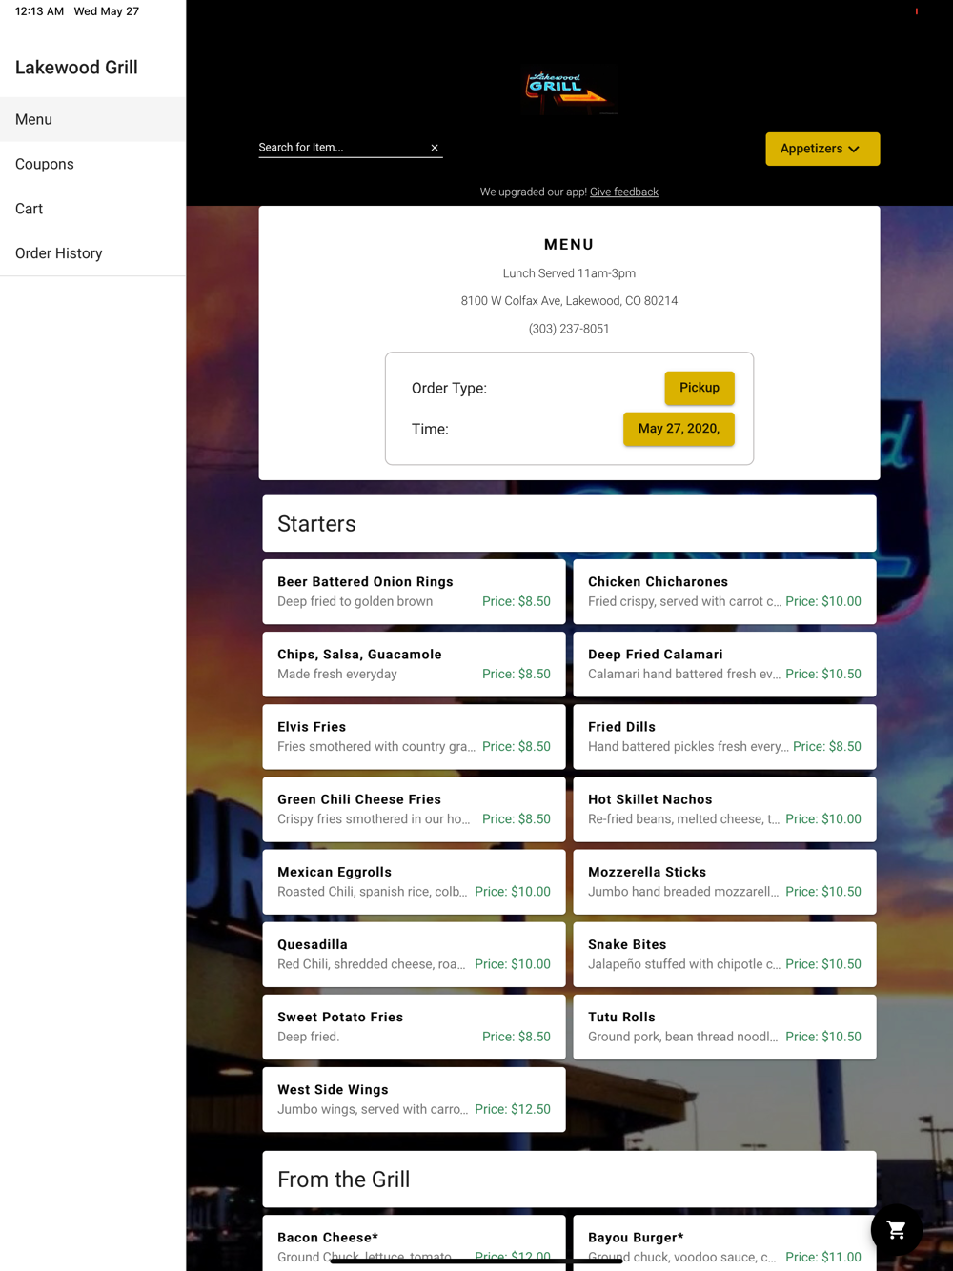The height and width of the screenshot is (1271, 953).
Task: Expand the Appetizers category dropdown
Action: coord(822,149)
